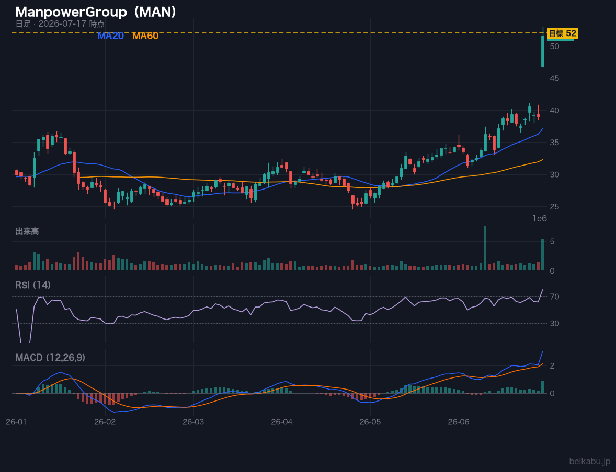Click the MACD axis value 2
The width and height of the screenshot is (616, 472).
coord(552,365)
